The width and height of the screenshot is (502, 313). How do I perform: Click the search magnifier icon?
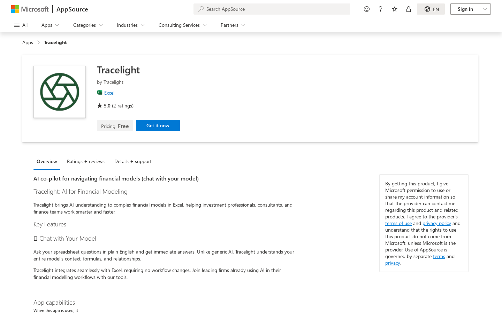tap(201, 9)
